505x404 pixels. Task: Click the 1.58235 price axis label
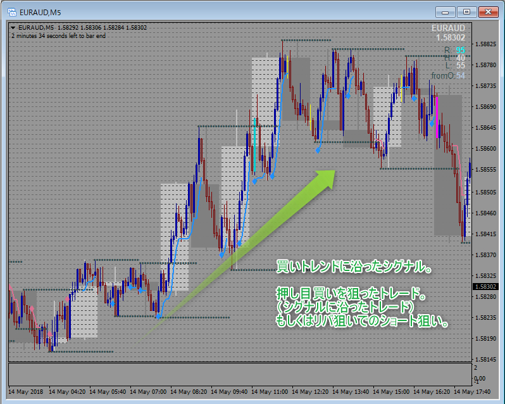[485, 317]
